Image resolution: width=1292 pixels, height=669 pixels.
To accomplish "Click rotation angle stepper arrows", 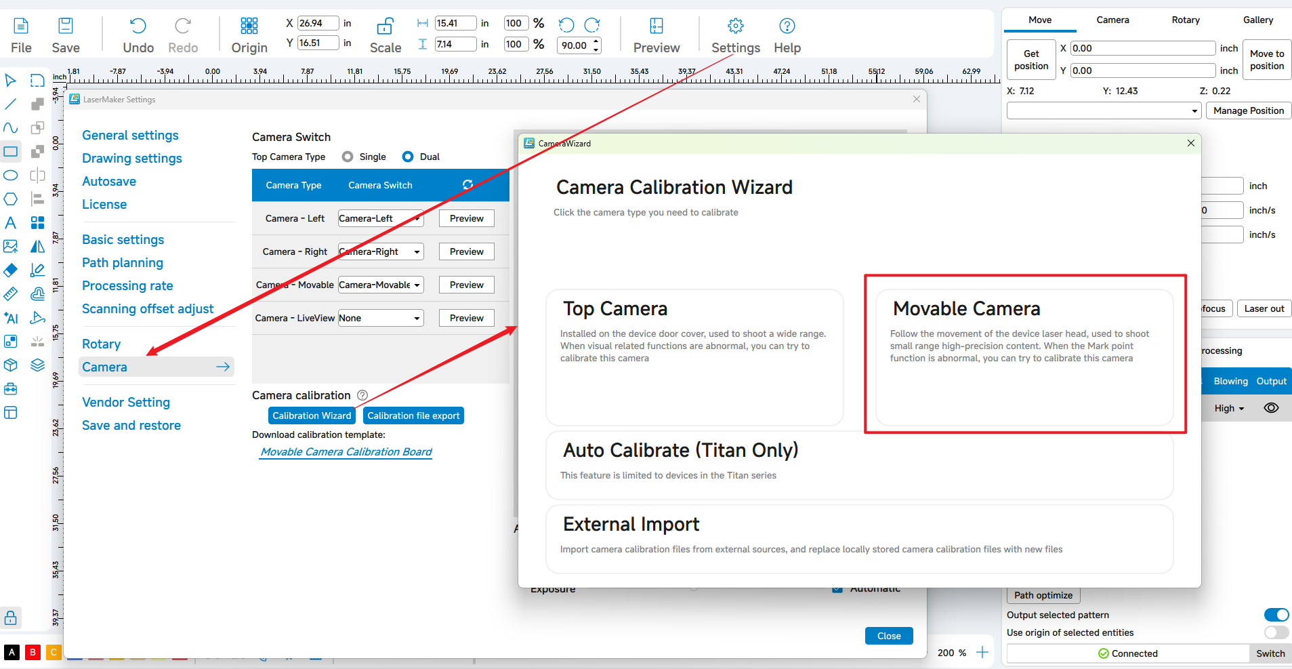I will [x=596, y=45].
